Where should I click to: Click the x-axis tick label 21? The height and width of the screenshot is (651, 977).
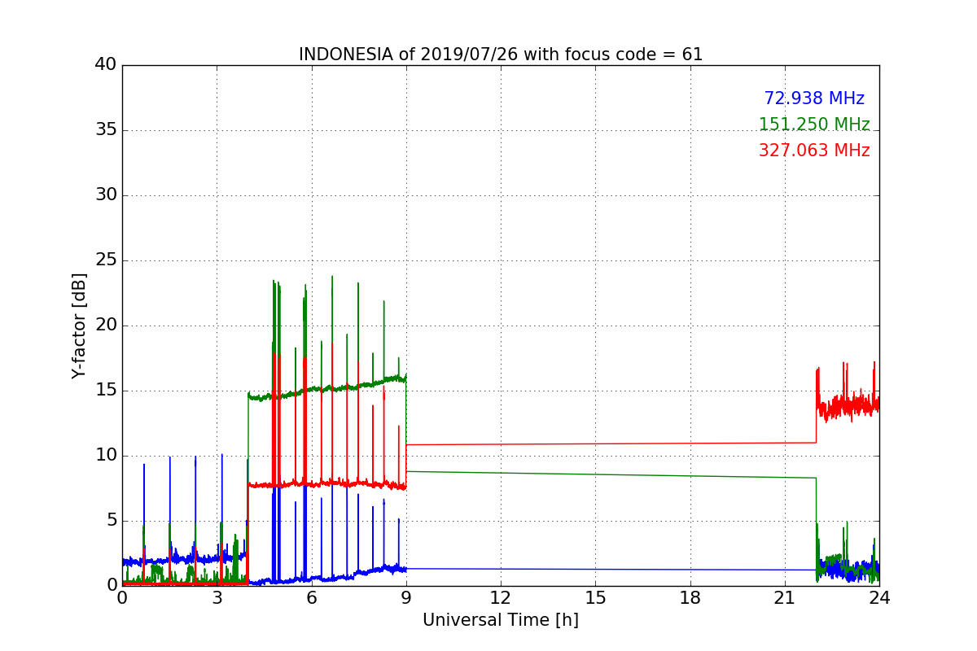point(785,597)
